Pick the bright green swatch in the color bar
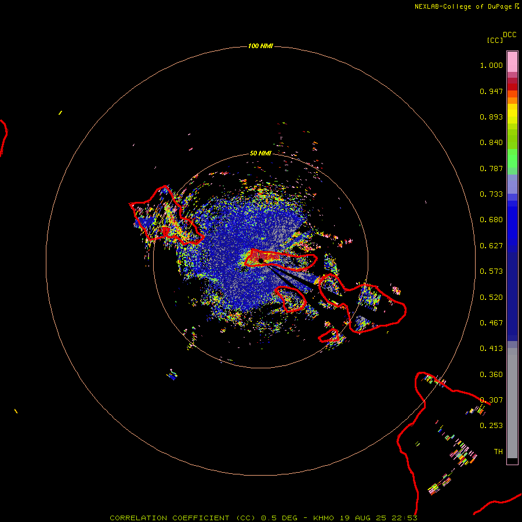 (512, 158)
